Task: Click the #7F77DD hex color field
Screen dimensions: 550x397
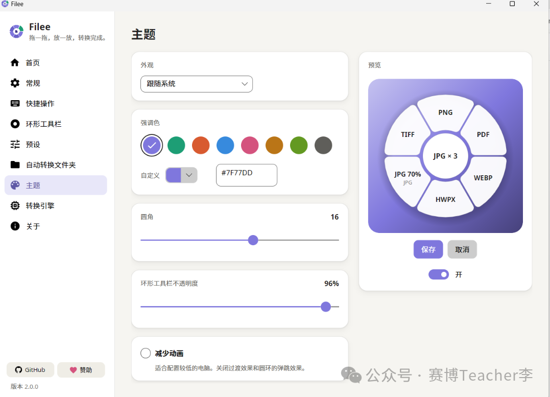Action: (247, 175)
